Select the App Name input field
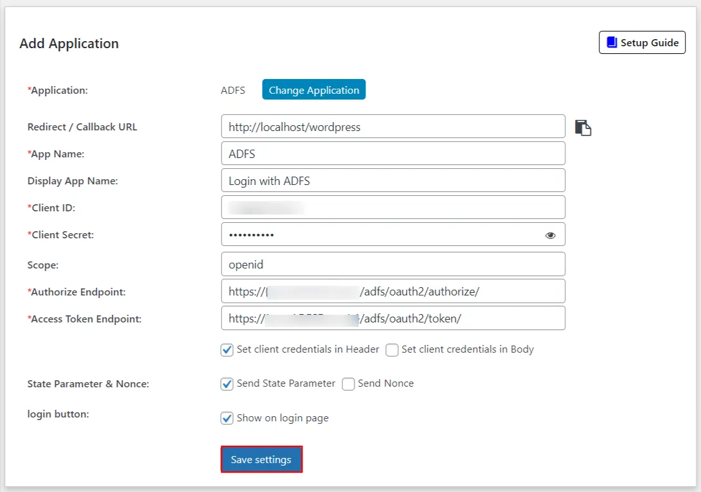The width and height of the screenshot is (701, 492). pyautogui.click(x=393, y=154)
